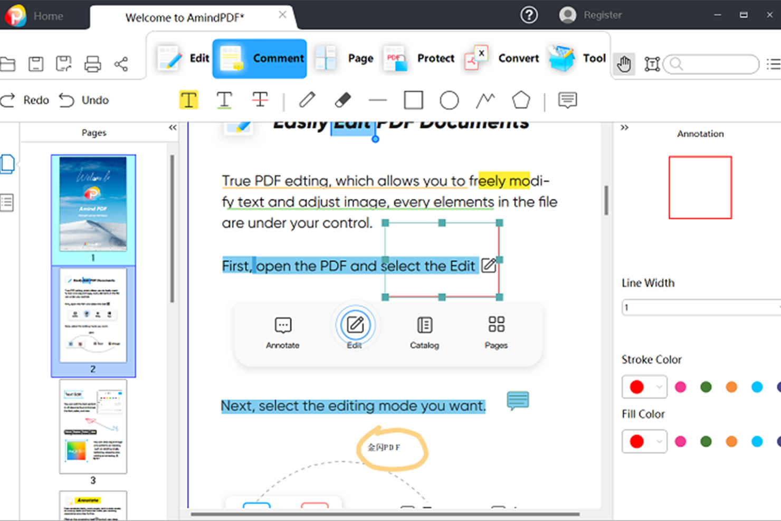Select the Pencil drawing tool
This screenshot has height=521, width=781.
coord(307,100)
